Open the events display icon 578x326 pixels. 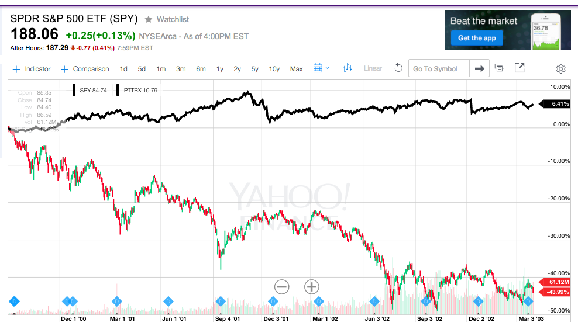click(500, 68)
